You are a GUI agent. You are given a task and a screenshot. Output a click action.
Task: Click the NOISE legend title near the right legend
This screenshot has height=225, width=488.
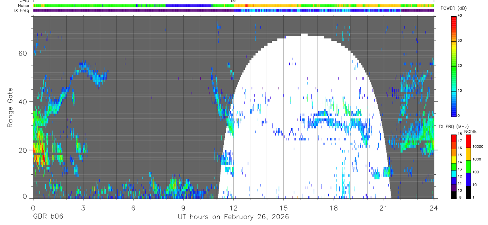(470, 131)
